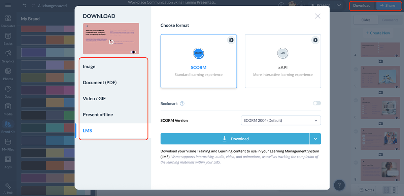Open settings gear on the SCORM card
Image resolution: width=404 pixels, height=196 pixels.
pos(231,40)
